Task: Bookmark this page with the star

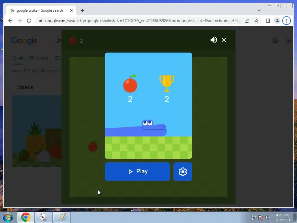Action: (x=256, y=21)
